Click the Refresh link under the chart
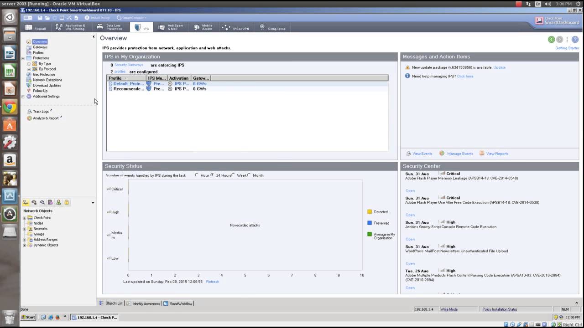Screen dimensions: 584x328 tap(213, 282)
